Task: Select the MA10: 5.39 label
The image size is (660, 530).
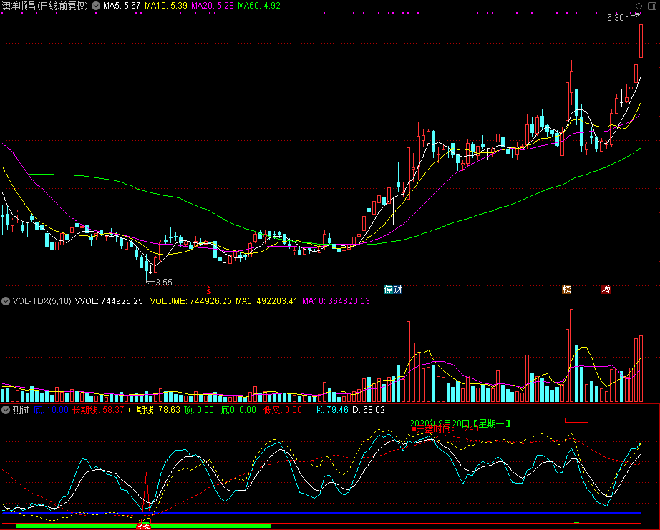Action: (166, 6)
